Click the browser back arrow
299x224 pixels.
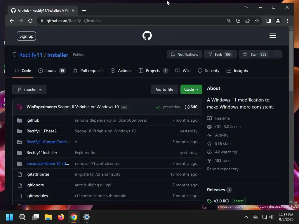pos(12,21)
